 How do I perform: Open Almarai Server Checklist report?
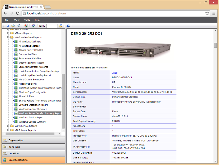31,50
